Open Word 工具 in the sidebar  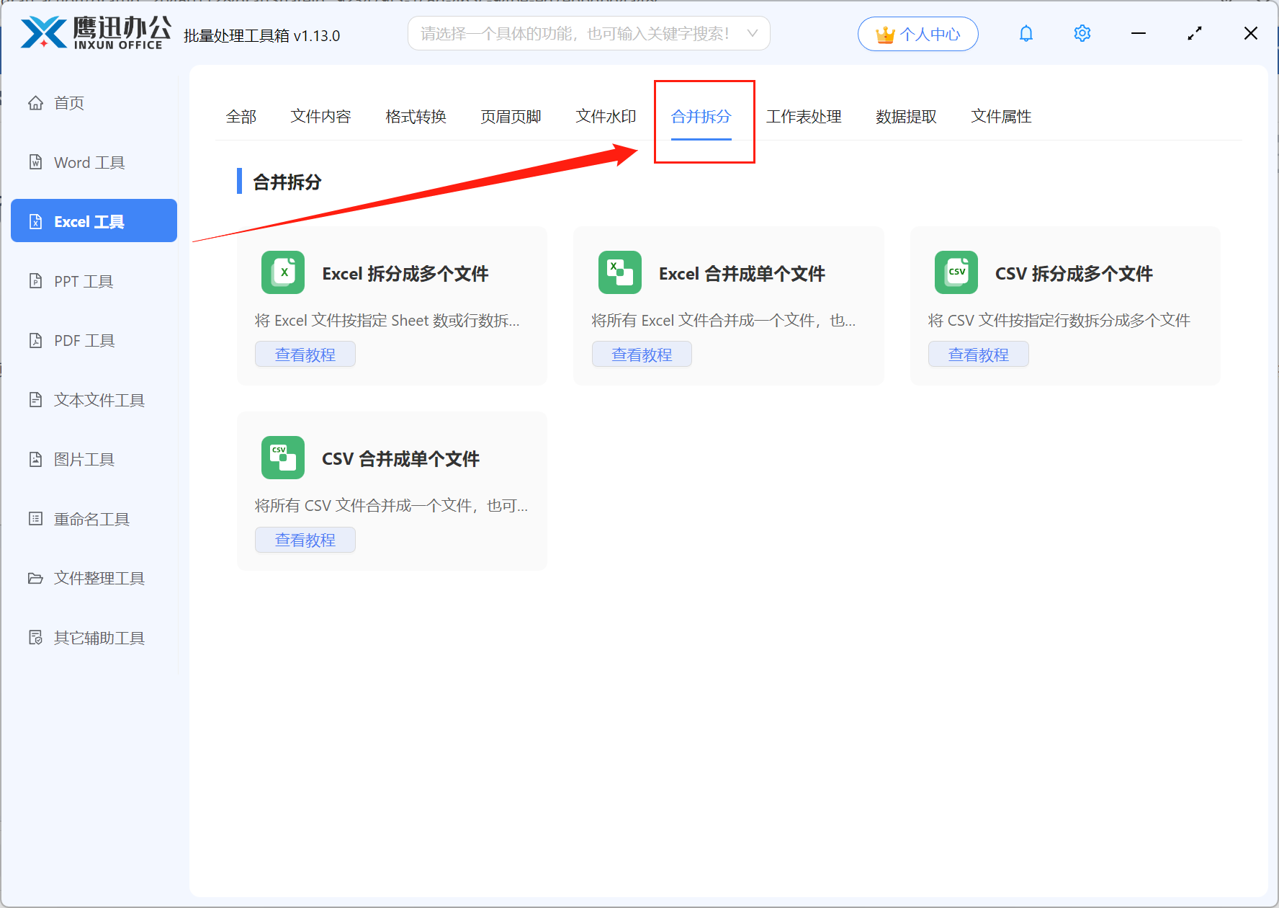[x=89, y=163]
